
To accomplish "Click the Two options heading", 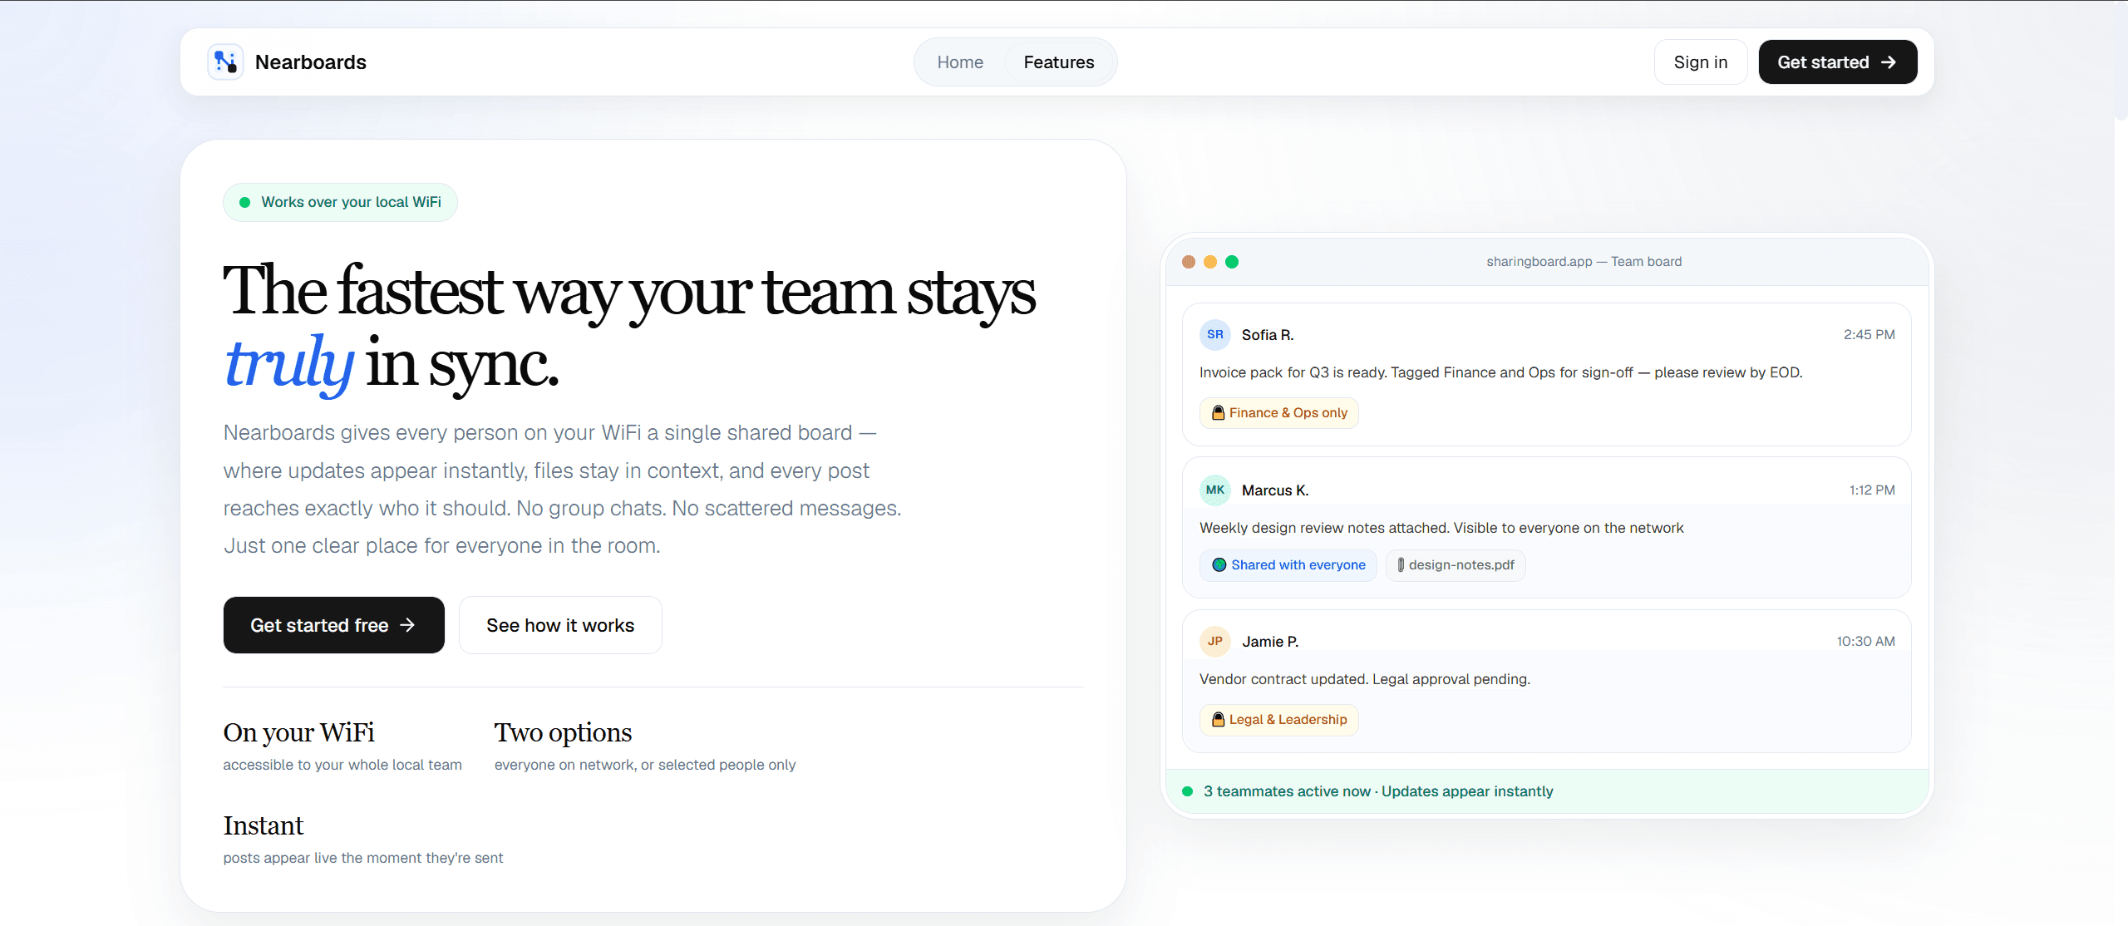I will (x=563, y=732).
